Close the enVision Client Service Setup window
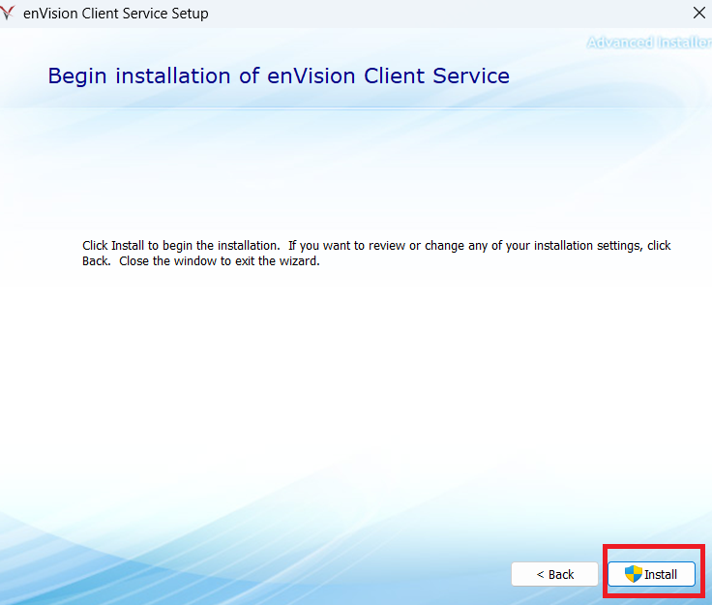This screenshot has width=712, height=605. [x=699, y=13]
